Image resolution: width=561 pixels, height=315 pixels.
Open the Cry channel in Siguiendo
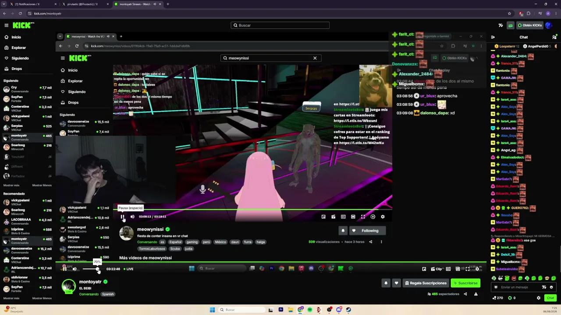point(26,89)
